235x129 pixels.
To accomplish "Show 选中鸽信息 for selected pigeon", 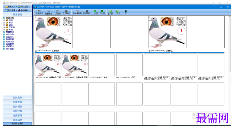I will (77, 12).
